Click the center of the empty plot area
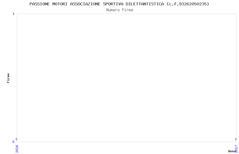This screenshot has height=154, width=239. (x=127, y=78)
